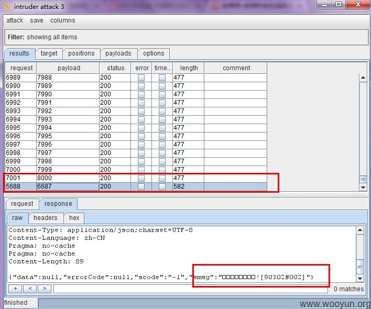The width and height of the screenshot is (371, 309).
Task: Toggle error checkbox for request 5688
Action: 141,186
